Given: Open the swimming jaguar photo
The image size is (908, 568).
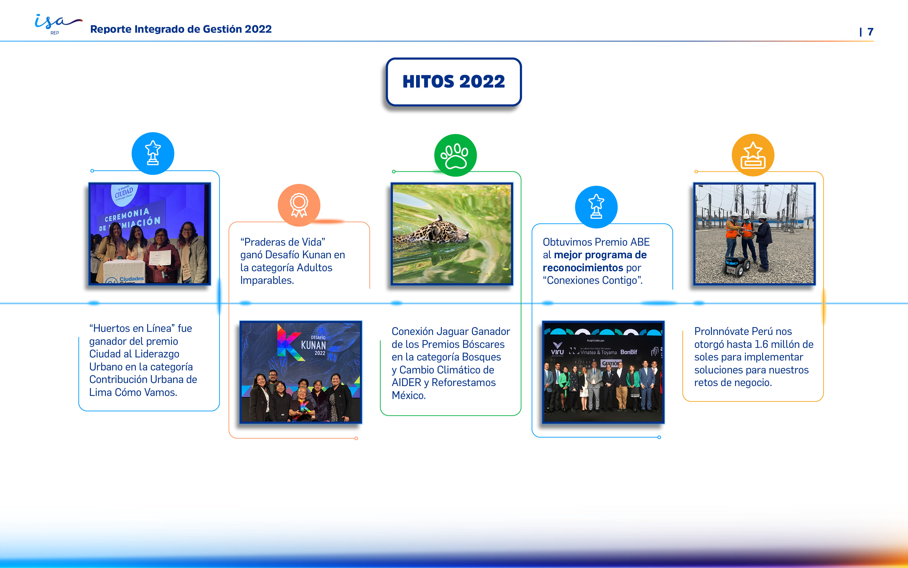Looking at the screenshot, I should point(452,234).
